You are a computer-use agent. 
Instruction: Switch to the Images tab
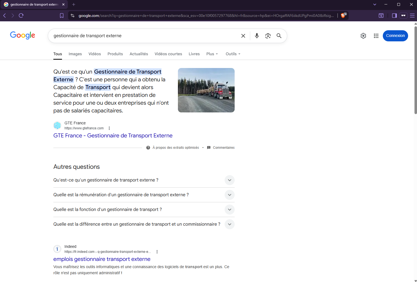click(x=75, y=54)
